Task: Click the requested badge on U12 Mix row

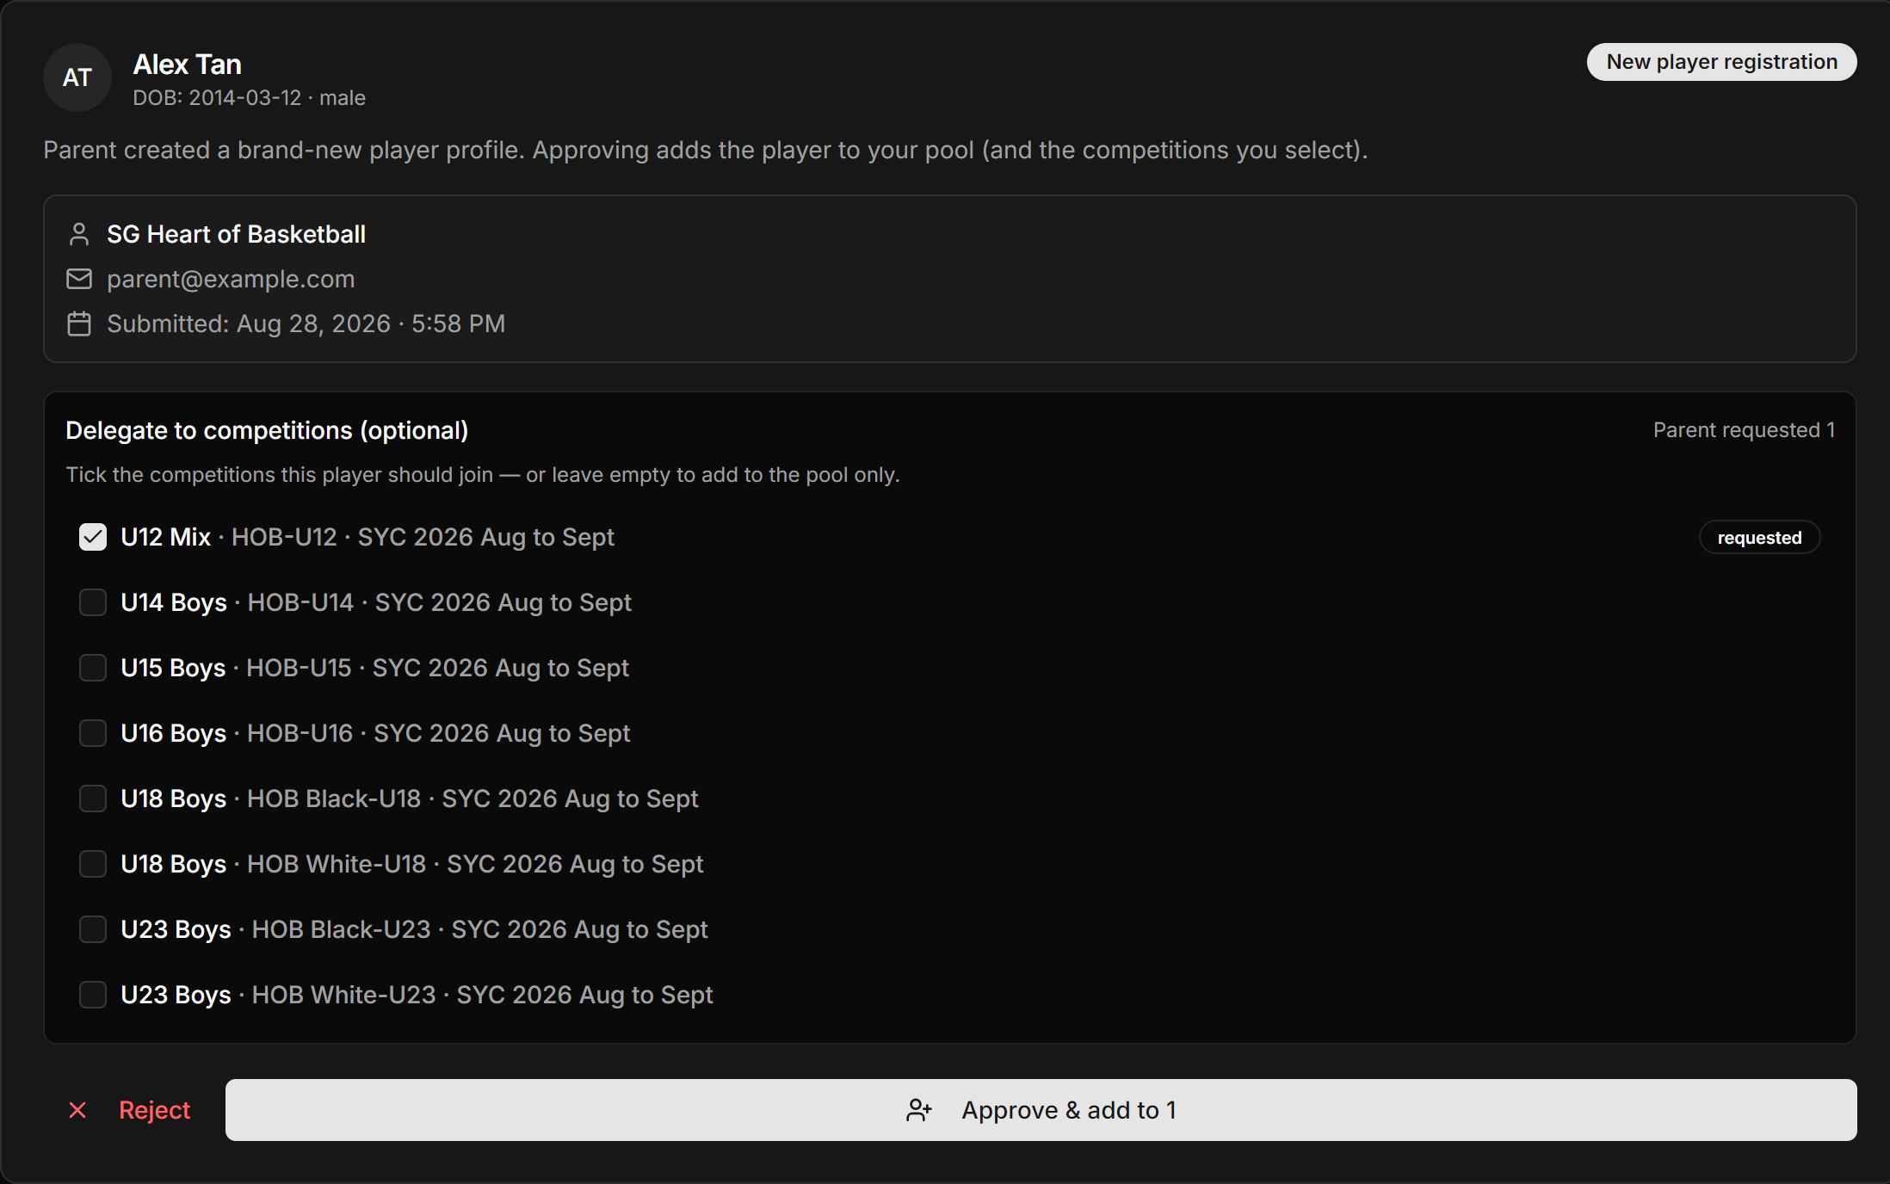Action: pyautogui.click(x=1759, y=537)
